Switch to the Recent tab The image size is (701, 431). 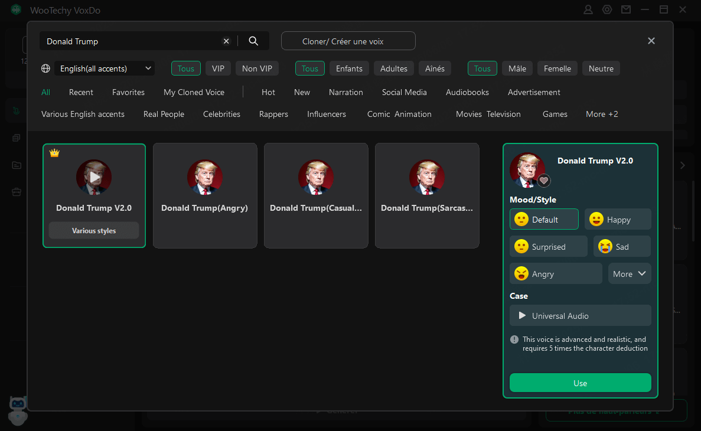point(81,92)
